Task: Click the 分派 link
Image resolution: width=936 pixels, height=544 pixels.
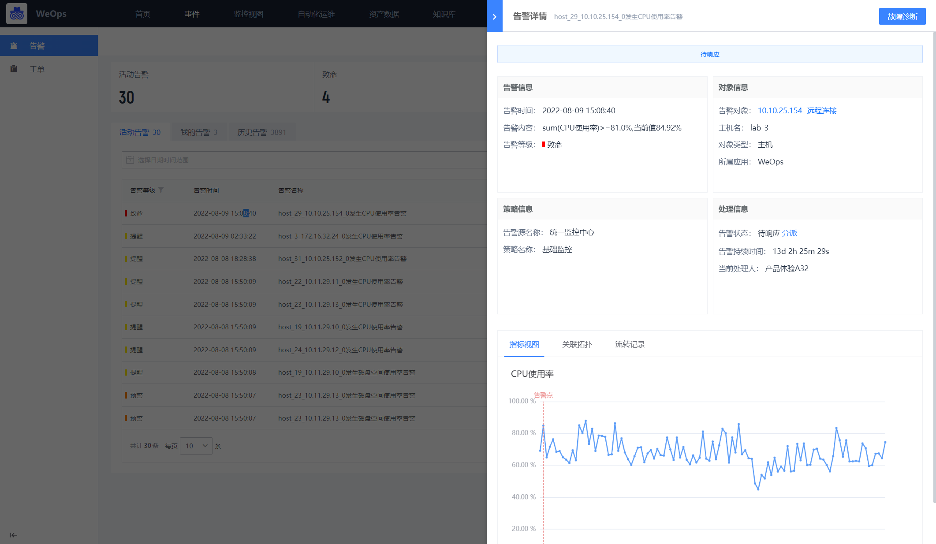Action: pyautogui.click(x=789, y=233)
